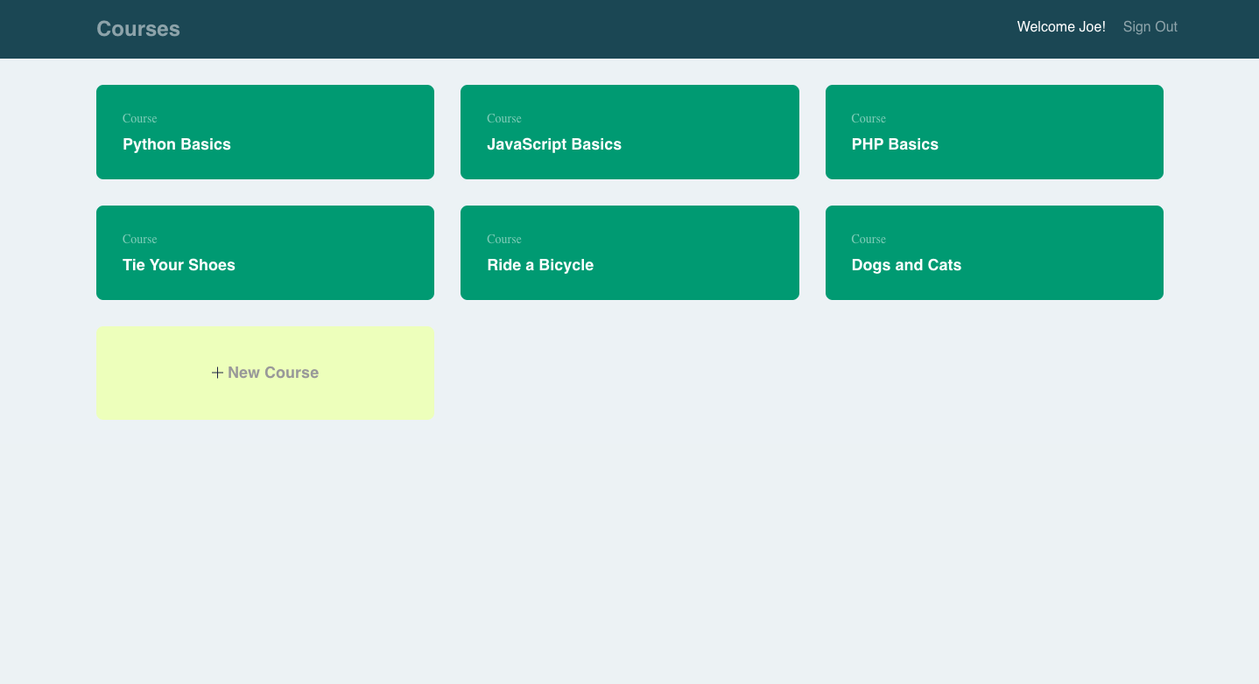This screenshot has height=684, width=1259.
Task: Open the JavaScript Basics course
Action: tap(629, 132)
